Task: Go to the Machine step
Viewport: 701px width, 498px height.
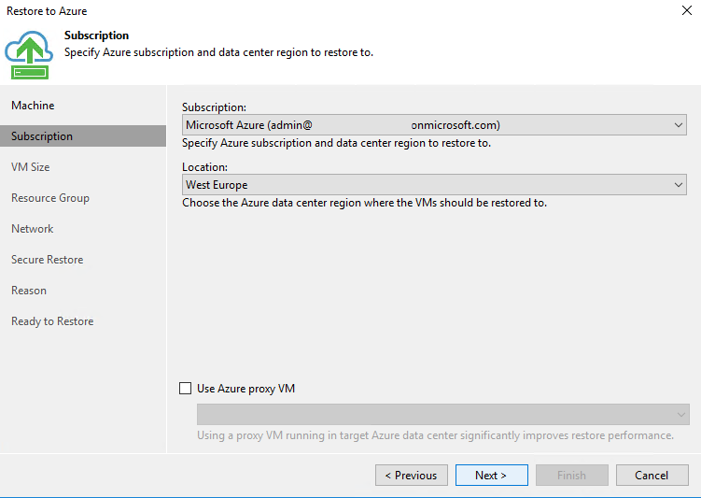Action: coord(33,106)
